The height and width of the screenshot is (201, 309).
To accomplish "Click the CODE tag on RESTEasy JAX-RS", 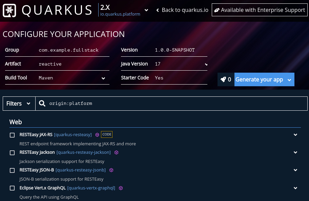I will pos(107,134).
